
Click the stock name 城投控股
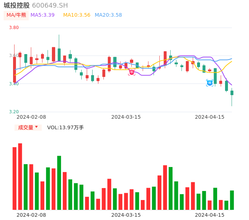click(17, 5)
